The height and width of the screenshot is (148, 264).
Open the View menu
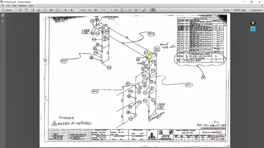click(x=14, y=6)
